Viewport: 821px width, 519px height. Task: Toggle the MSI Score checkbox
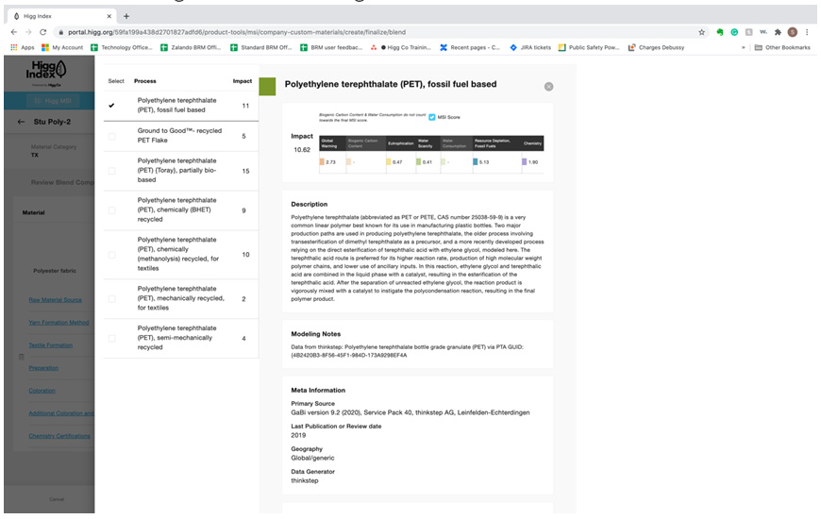pyautogui.click(x=432, y=117)
